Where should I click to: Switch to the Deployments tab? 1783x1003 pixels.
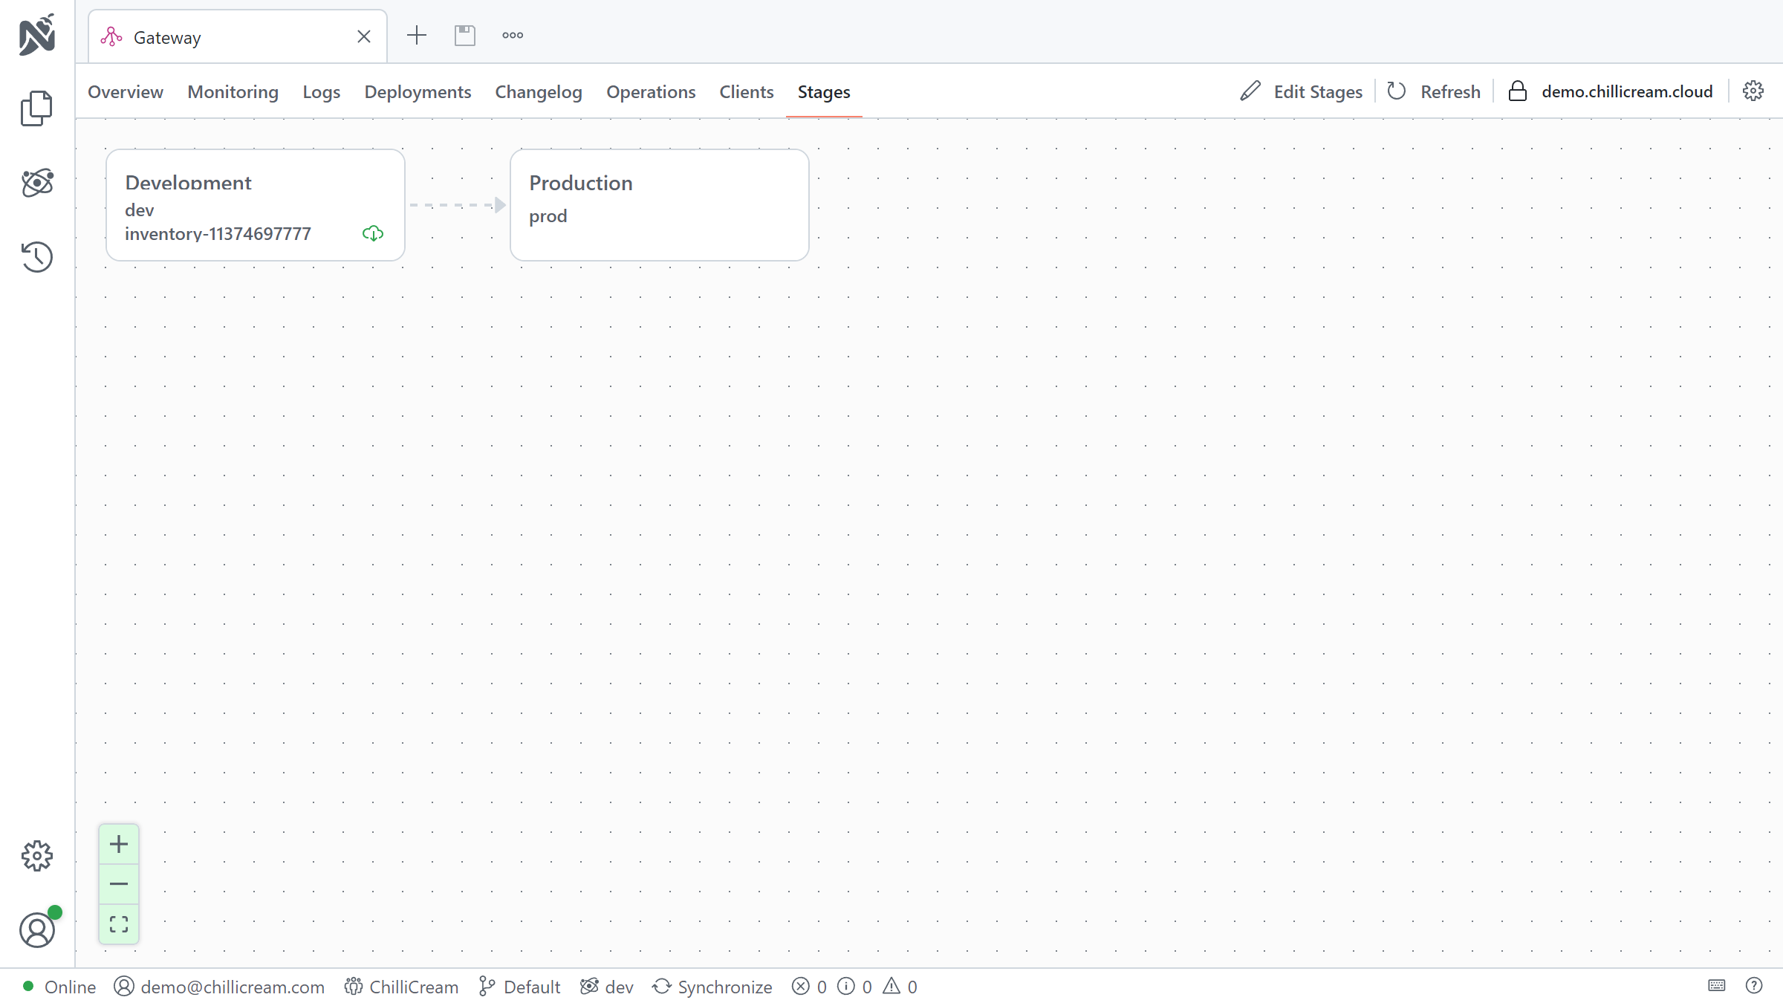418,92
